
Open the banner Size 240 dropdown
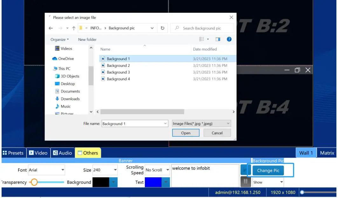105,170
